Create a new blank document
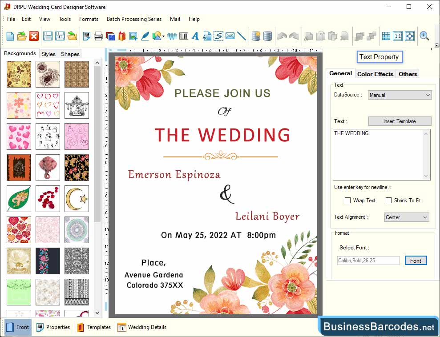 10,36
